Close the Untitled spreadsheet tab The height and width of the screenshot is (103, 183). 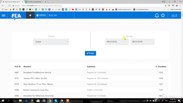[x=45, y=2]
